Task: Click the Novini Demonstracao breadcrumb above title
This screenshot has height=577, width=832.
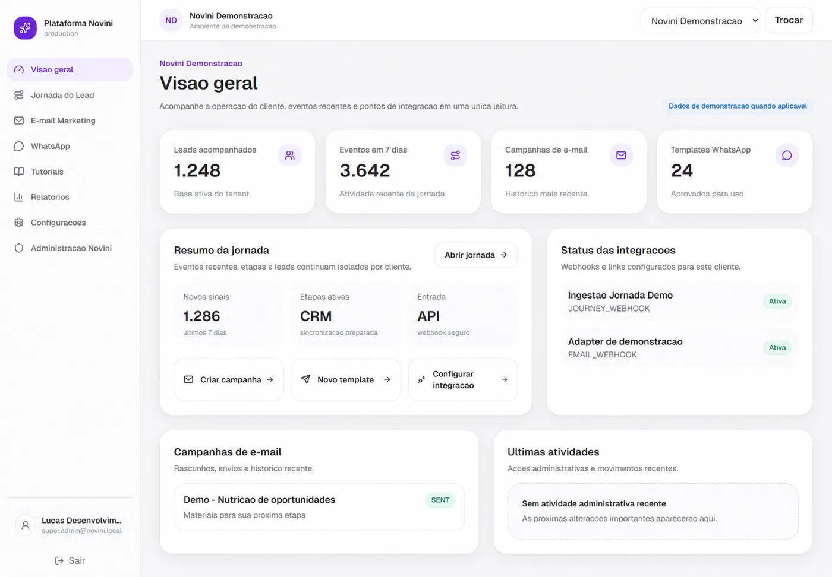Action: (x=201, y=64)
